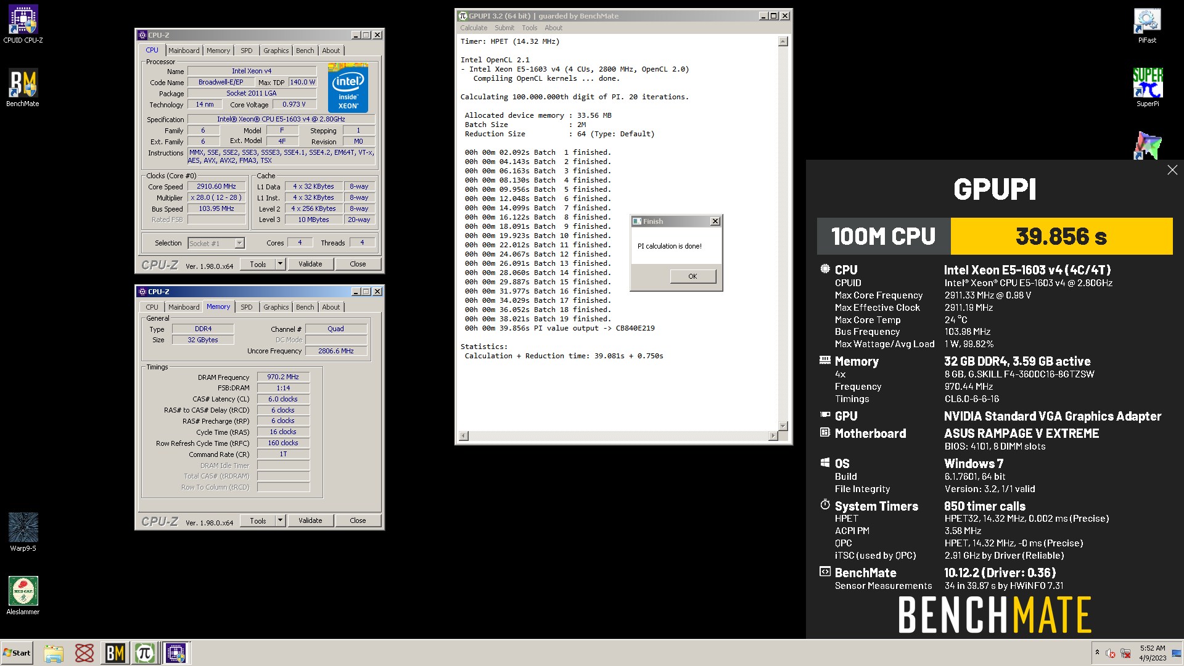The image size is (1184, 666).
Task: Expand Tools dropdown arrow in bottom CPU-Z
Action: tap(279, 520)
